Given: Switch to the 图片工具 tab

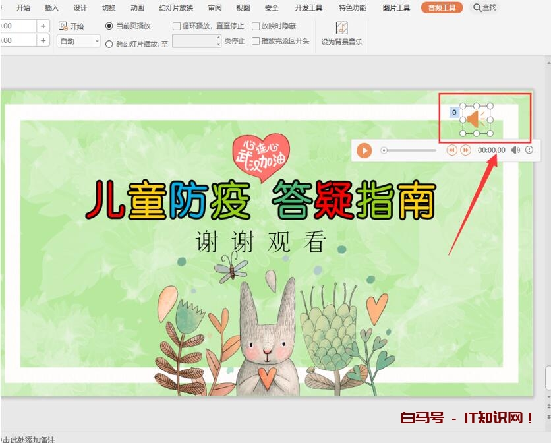Looking at the screenshot, I should (396, 8).
